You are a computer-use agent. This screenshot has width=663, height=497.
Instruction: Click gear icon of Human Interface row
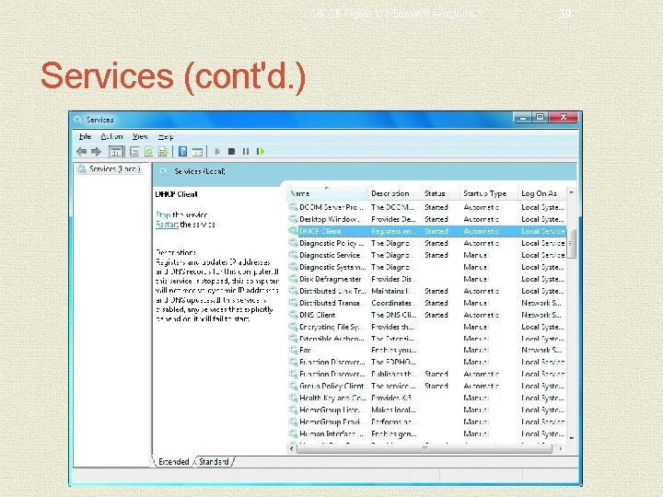click(293, 433)
